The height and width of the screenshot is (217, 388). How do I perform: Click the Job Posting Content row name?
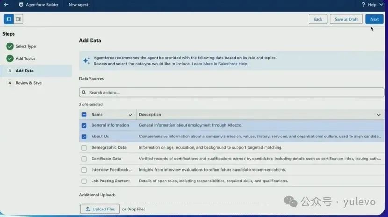(111, 181)
